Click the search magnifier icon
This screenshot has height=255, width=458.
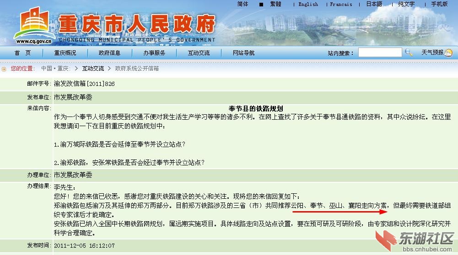[x=409, y=53]
